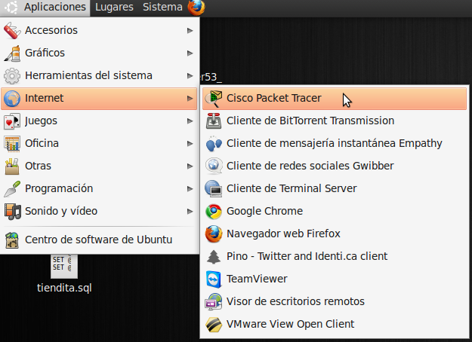Image resolution: width=472 pixels, height=342 pixels.
Task: Open the Juegos category
Action: [99, 121]
